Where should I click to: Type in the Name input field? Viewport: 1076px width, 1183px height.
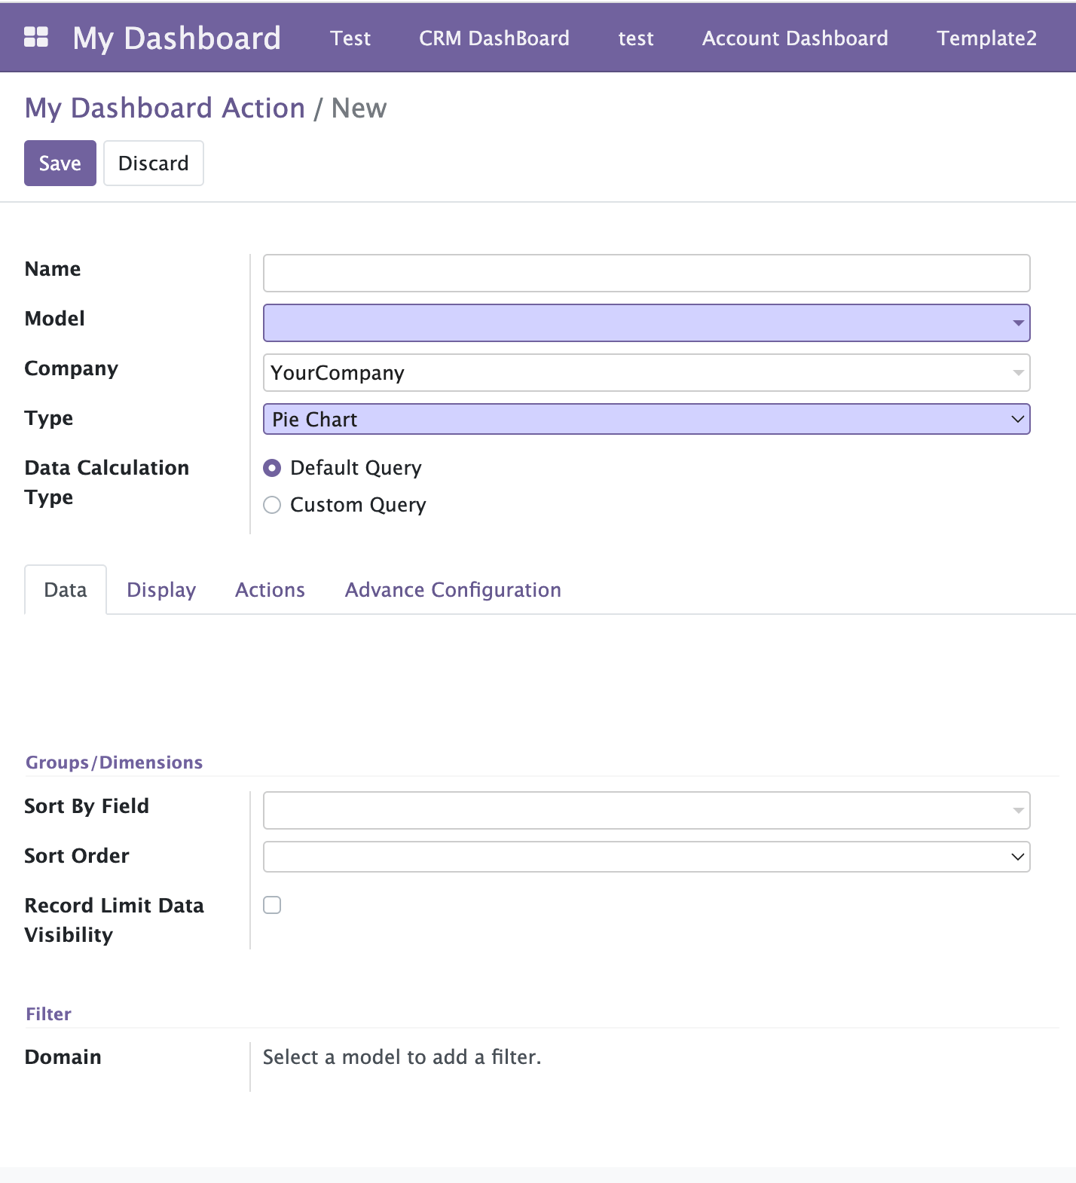tap(646, 273)
